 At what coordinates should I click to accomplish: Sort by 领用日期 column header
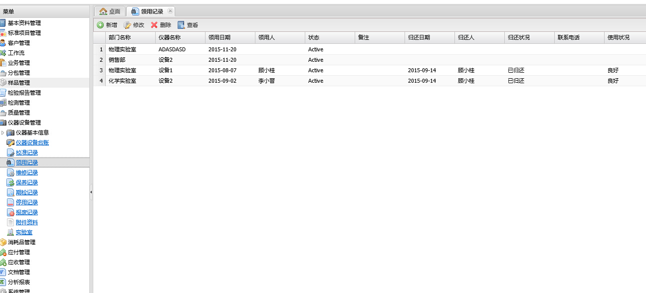pos(222,37)
